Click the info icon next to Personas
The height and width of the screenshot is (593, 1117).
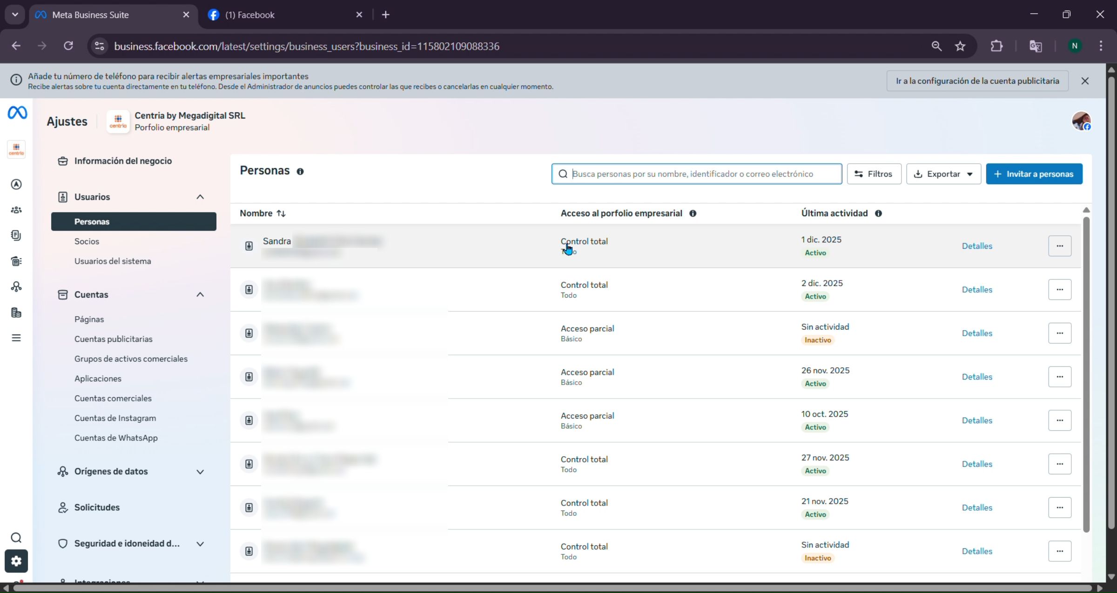tap(300, 172)
